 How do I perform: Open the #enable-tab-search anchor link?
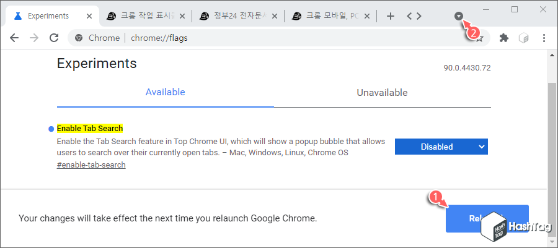[x=91, y=165]
